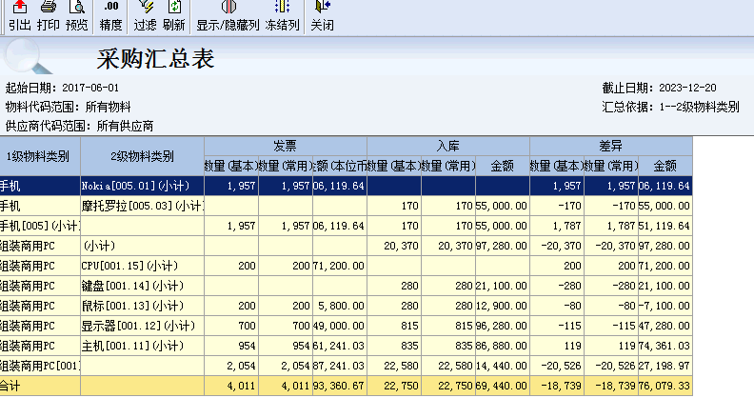This screenshot has height=398, width=754.
Task: Open the 预览 print preview
Action: click(x=77, y=16)
